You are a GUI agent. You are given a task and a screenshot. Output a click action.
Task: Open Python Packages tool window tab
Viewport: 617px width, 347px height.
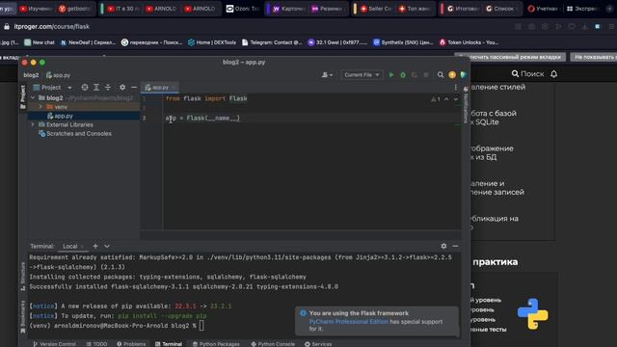[216, 344]
